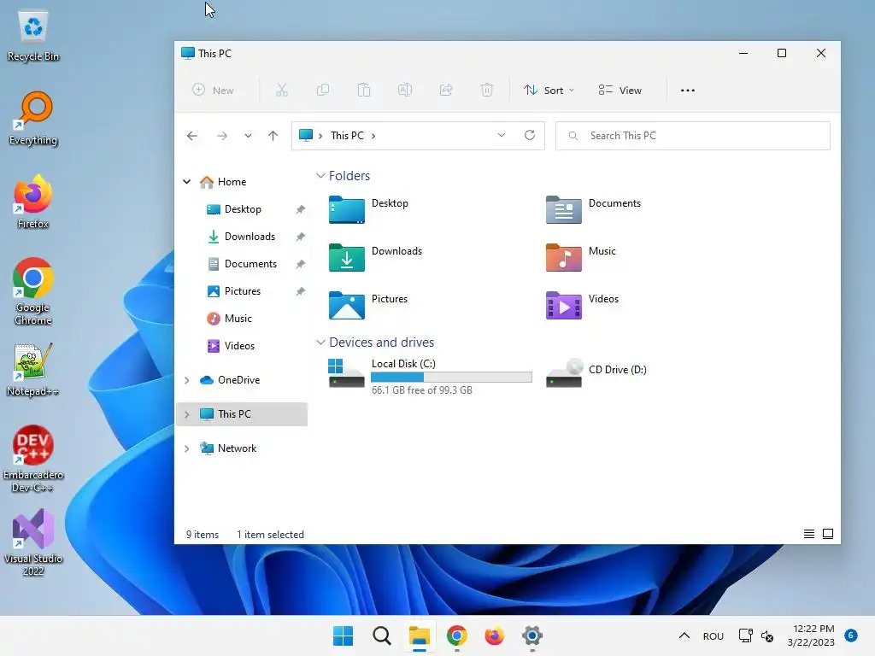Select Local Disk (C:) drive
875x656 pixels.
(x=430, y=377)
